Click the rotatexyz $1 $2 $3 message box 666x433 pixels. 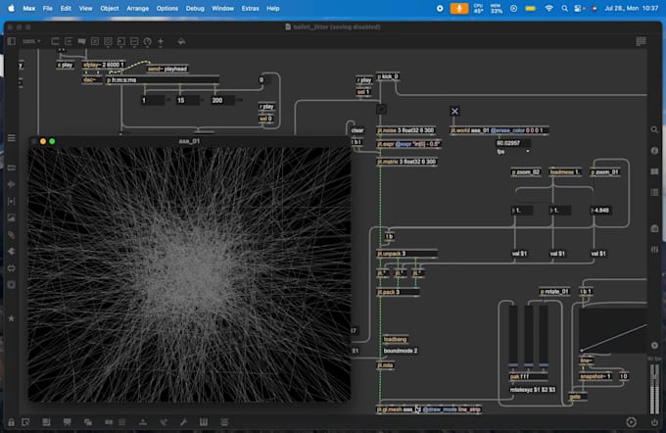pyautogui.click(x=533, y=389)
